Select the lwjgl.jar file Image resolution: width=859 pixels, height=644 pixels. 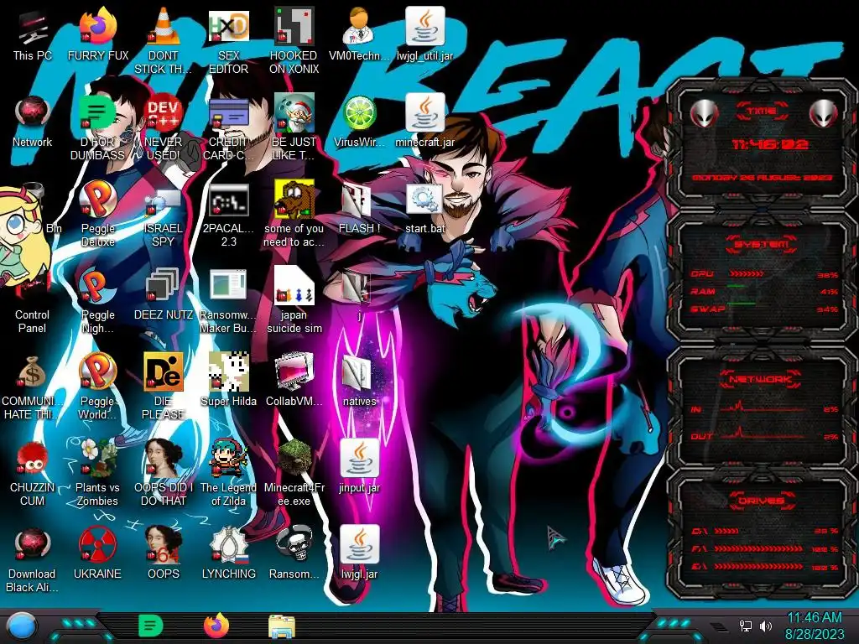click(359, 553)
